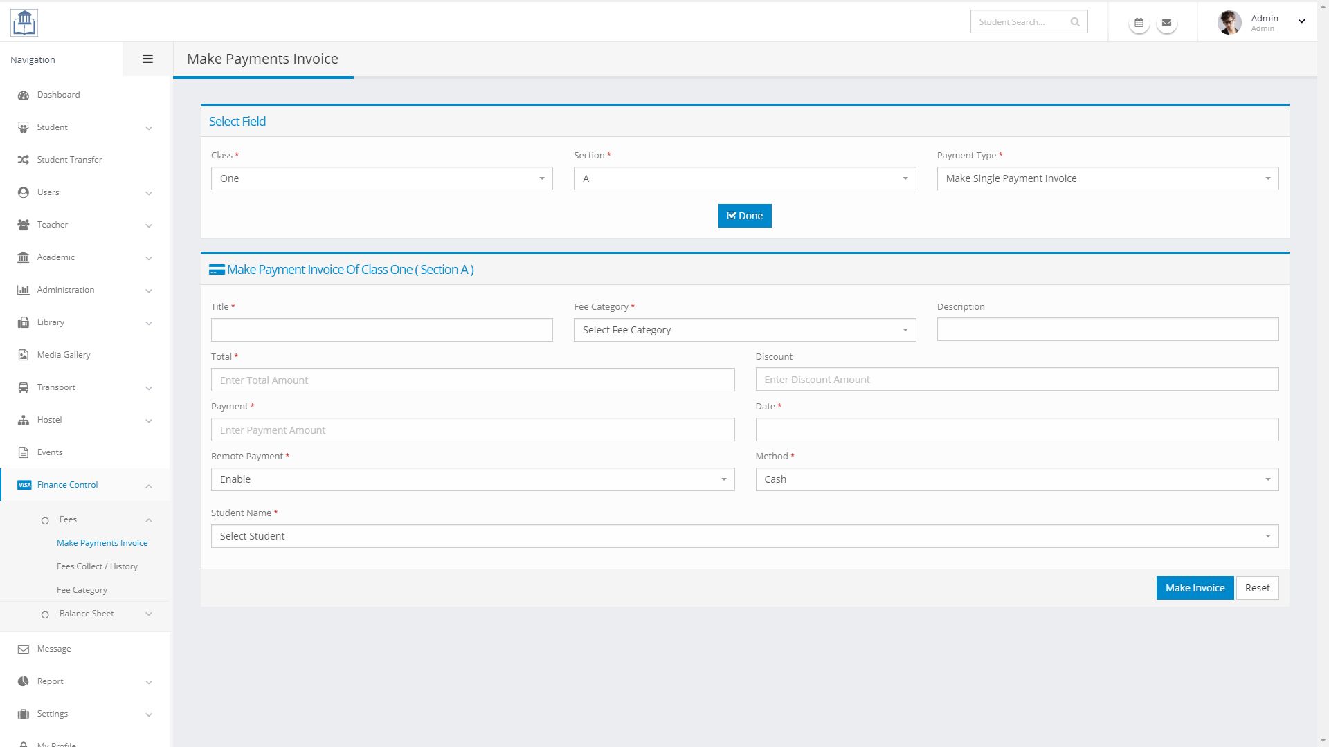This screenshot has width=1329, height=747.
Task: Click the Make Invoice button
Action: click(1194, 588)
